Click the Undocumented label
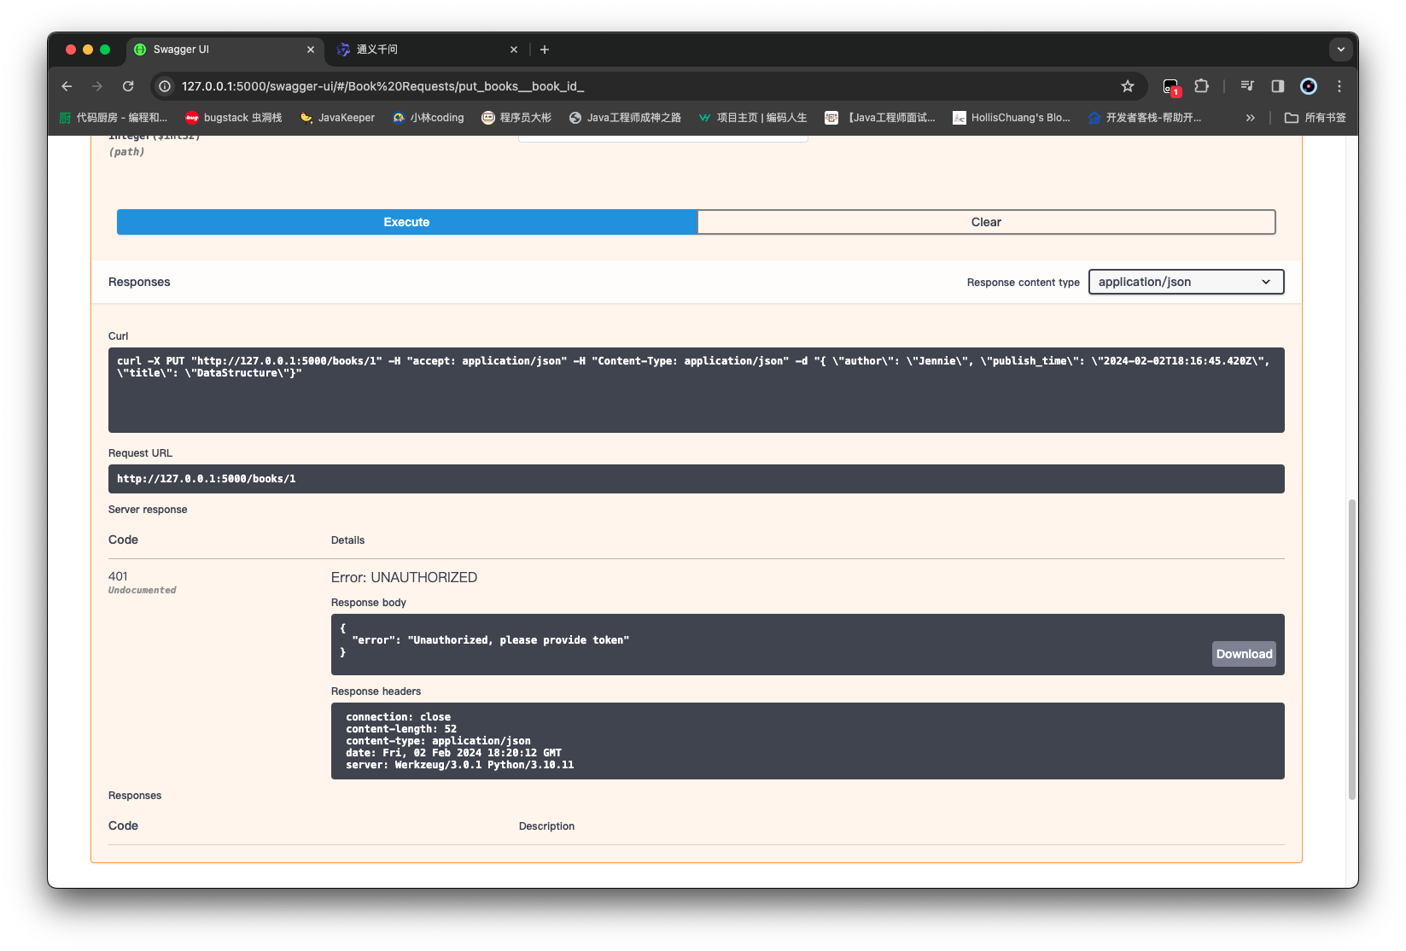The image size is (1406, 951). tap(143, 590)
